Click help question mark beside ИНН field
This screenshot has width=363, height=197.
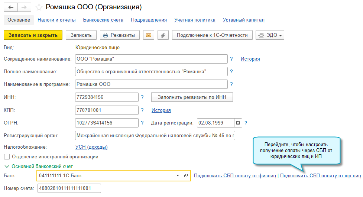click(x=142, y=97)
